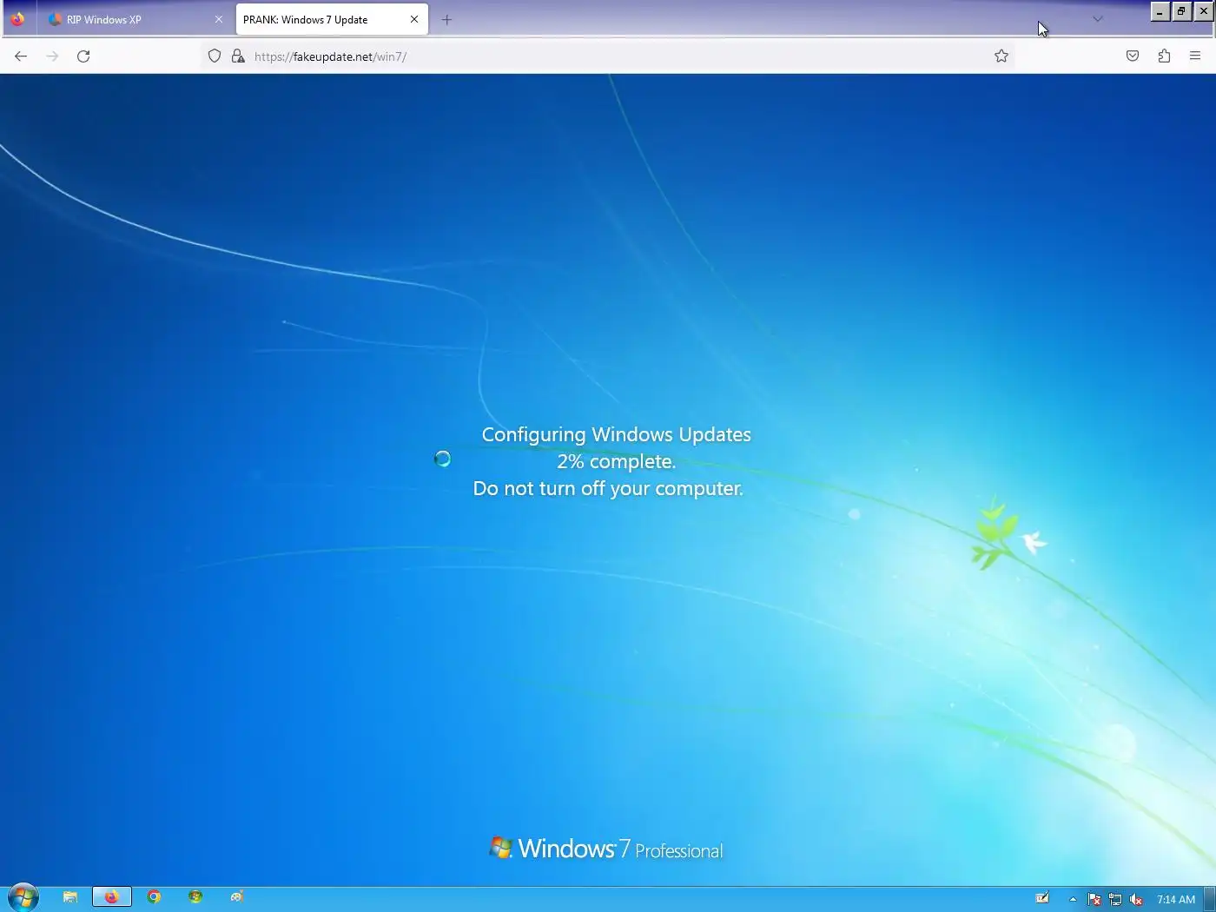Select the PRANK: Windows 7 Update tab
Image resolution: width=1216 pixels, height=912 pixels.
click(x=332, y=19)
